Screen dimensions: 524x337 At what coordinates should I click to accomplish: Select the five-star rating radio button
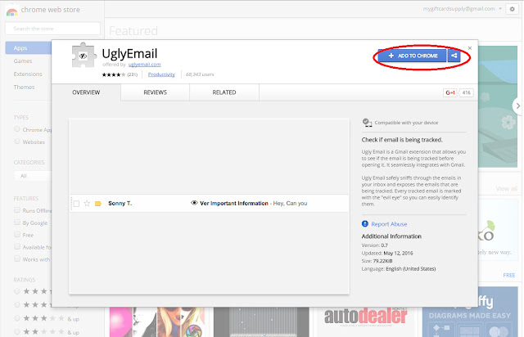point(17,291)
